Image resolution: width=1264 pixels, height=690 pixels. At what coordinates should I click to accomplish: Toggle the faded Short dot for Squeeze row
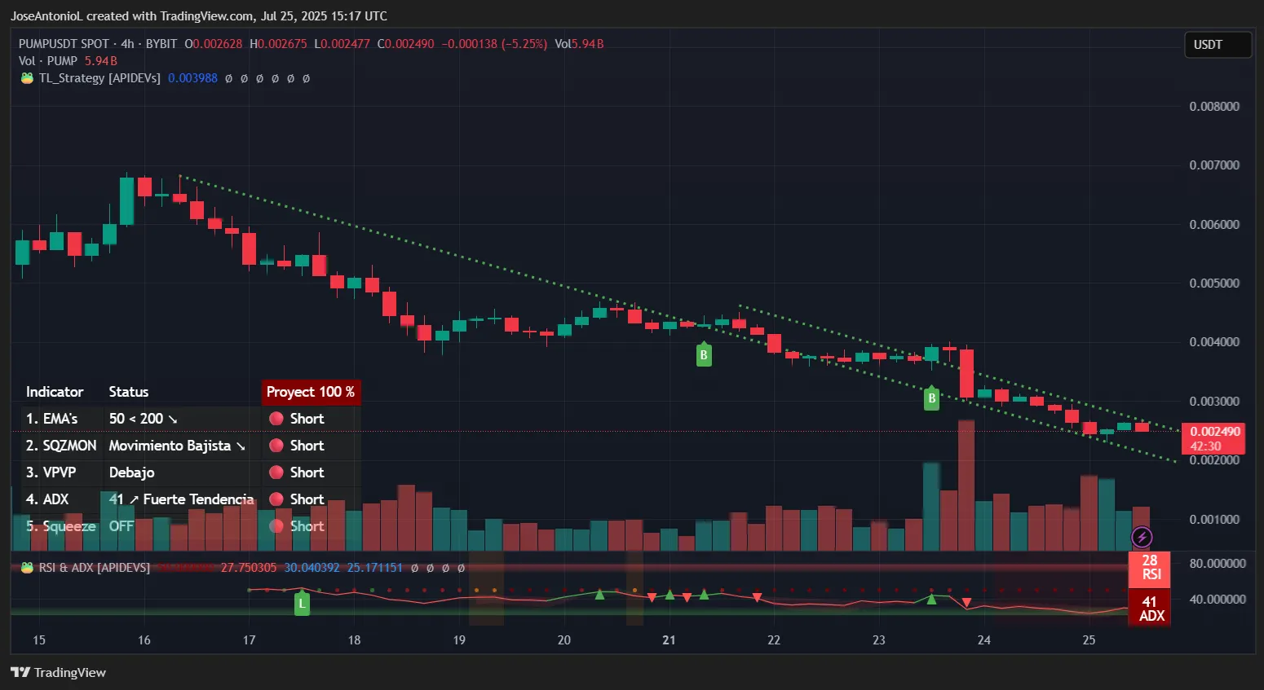[x=277, y=525]
